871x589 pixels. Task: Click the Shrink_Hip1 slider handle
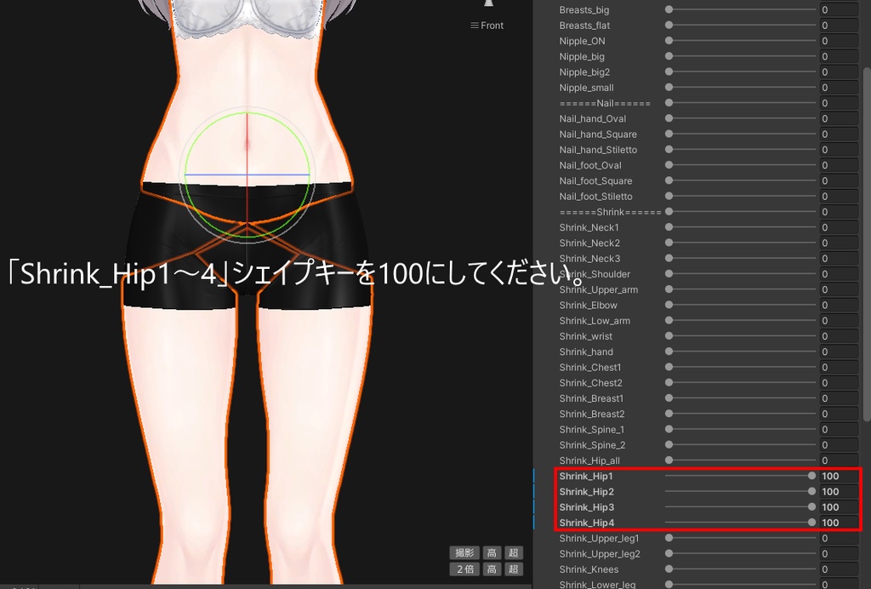coord(811,476)
